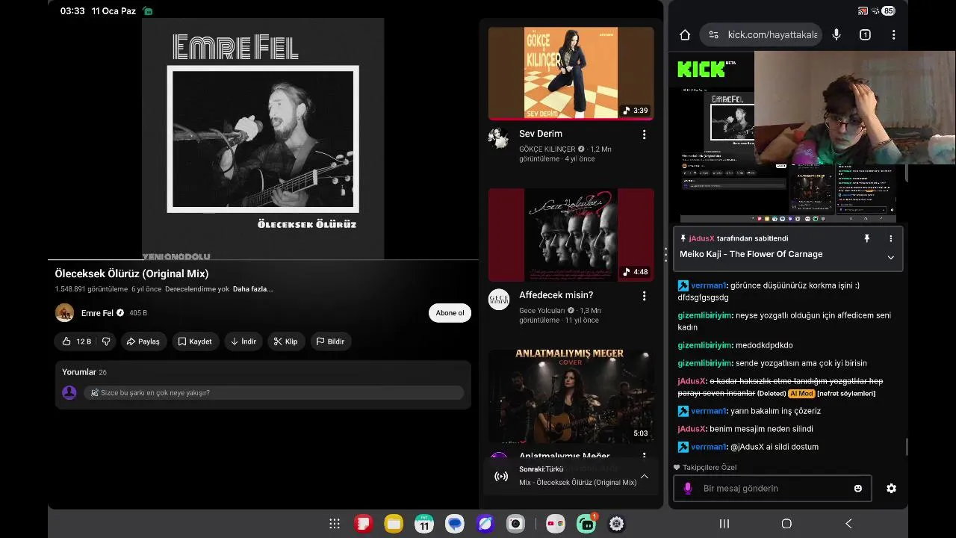Open green app with notification badge

pos(586,524)
